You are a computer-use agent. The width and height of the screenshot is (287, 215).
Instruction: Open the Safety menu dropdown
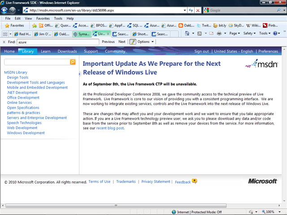(x=249, y=33)
